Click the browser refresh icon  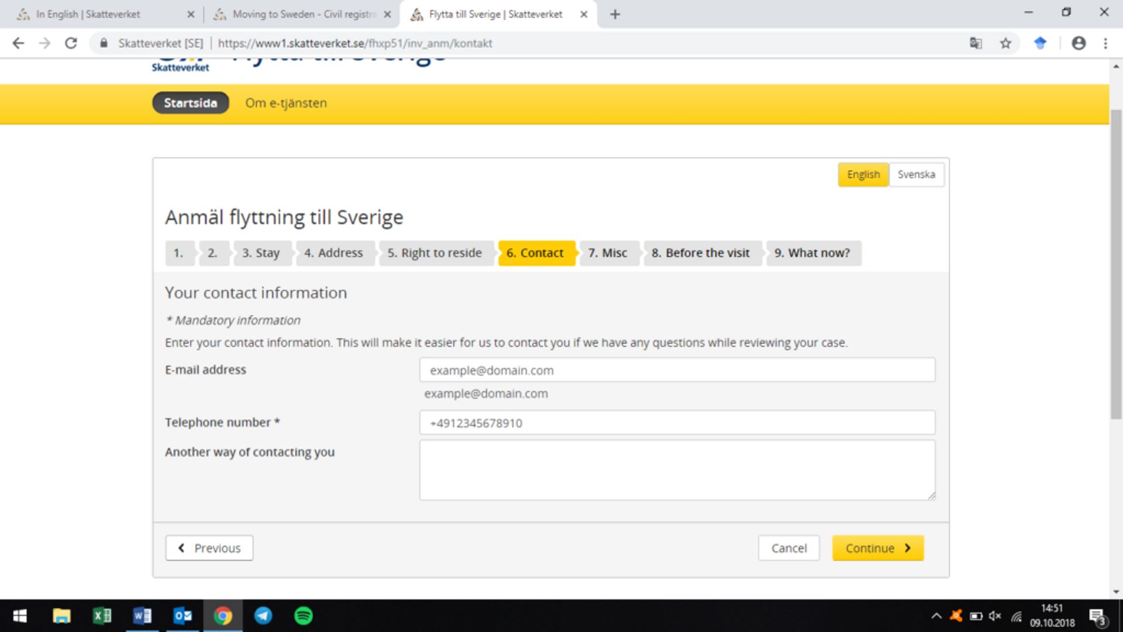(71, 43)
